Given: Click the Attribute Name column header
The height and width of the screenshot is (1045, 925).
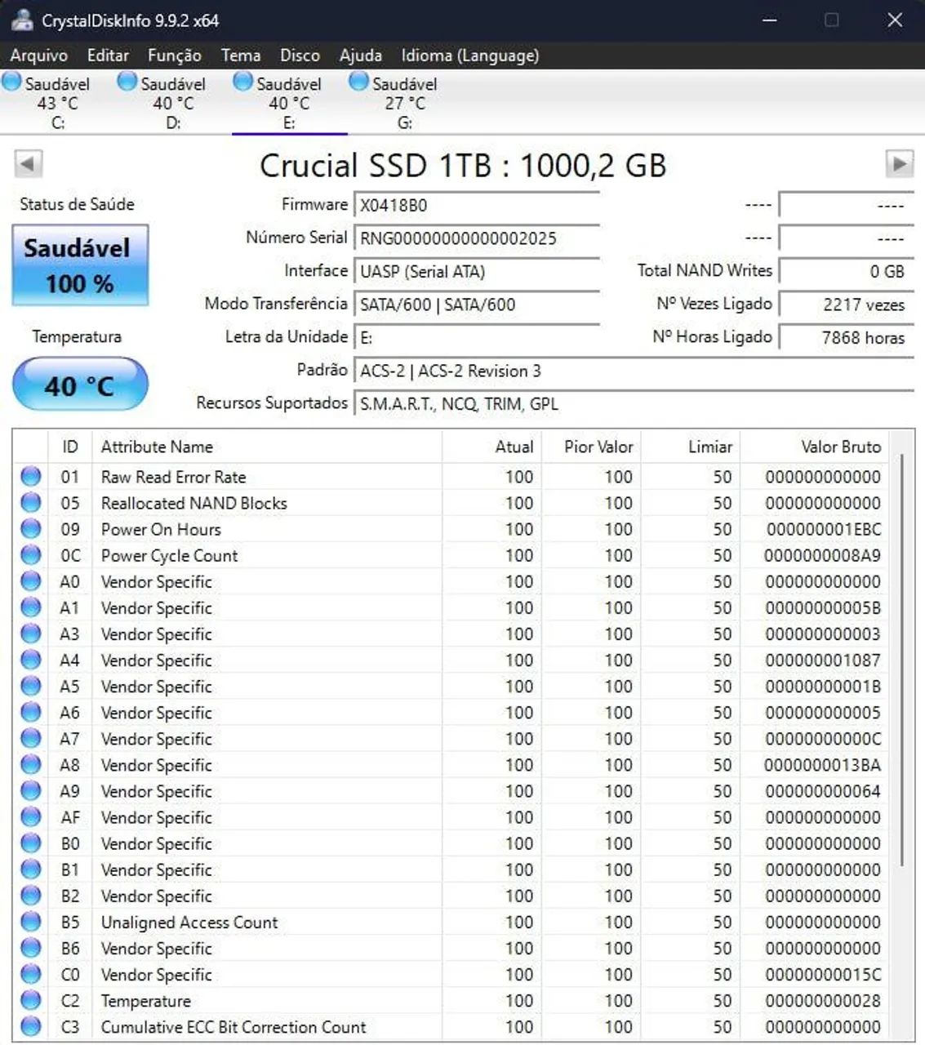Looking at the screenshot, I should [x=267, y=447].
